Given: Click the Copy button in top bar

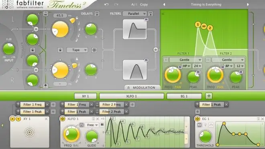Looking at the screenshot, I should point(144,4).
